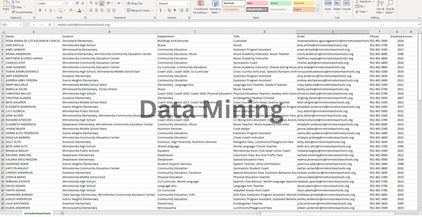Pick the Bad red cell style

tap(257, 3)
